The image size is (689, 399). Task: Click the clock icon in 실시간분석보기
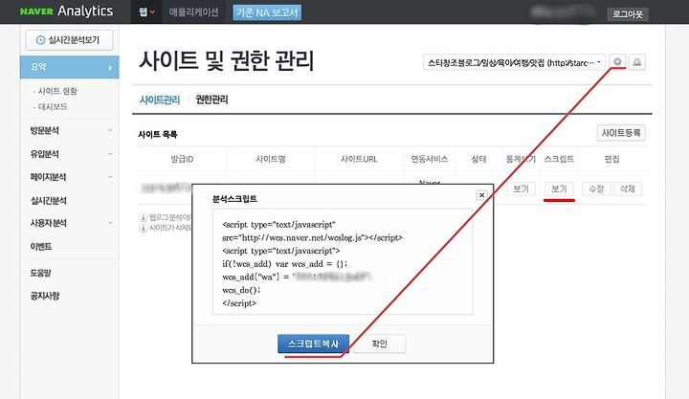40,40
